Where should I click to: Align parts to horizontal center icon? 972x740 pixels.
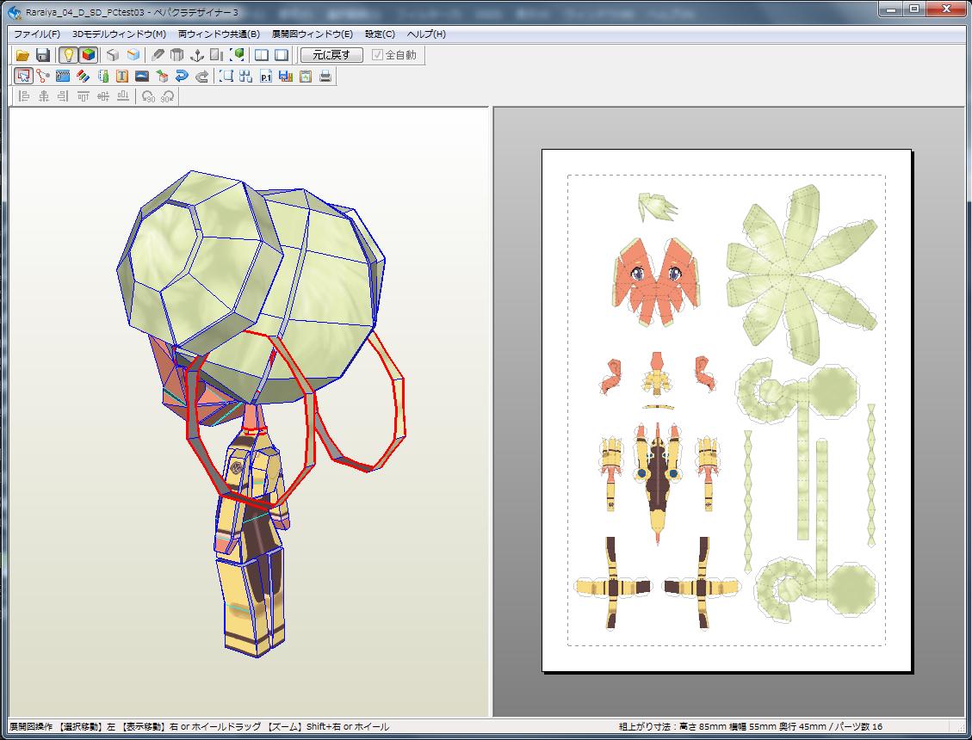point(44,96)
